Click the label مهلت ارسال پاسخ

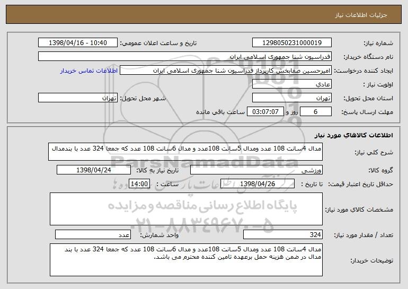pyautogui.click(x=367, y=112)
